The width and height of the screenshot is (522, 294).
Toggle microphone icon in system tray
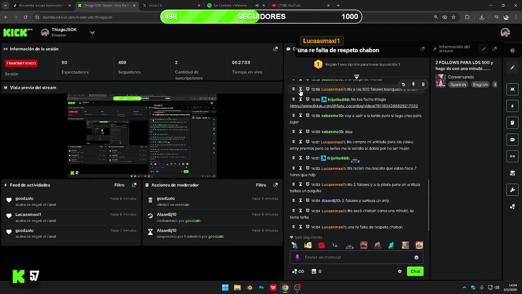pyautogui.click(x=482, y=287)
